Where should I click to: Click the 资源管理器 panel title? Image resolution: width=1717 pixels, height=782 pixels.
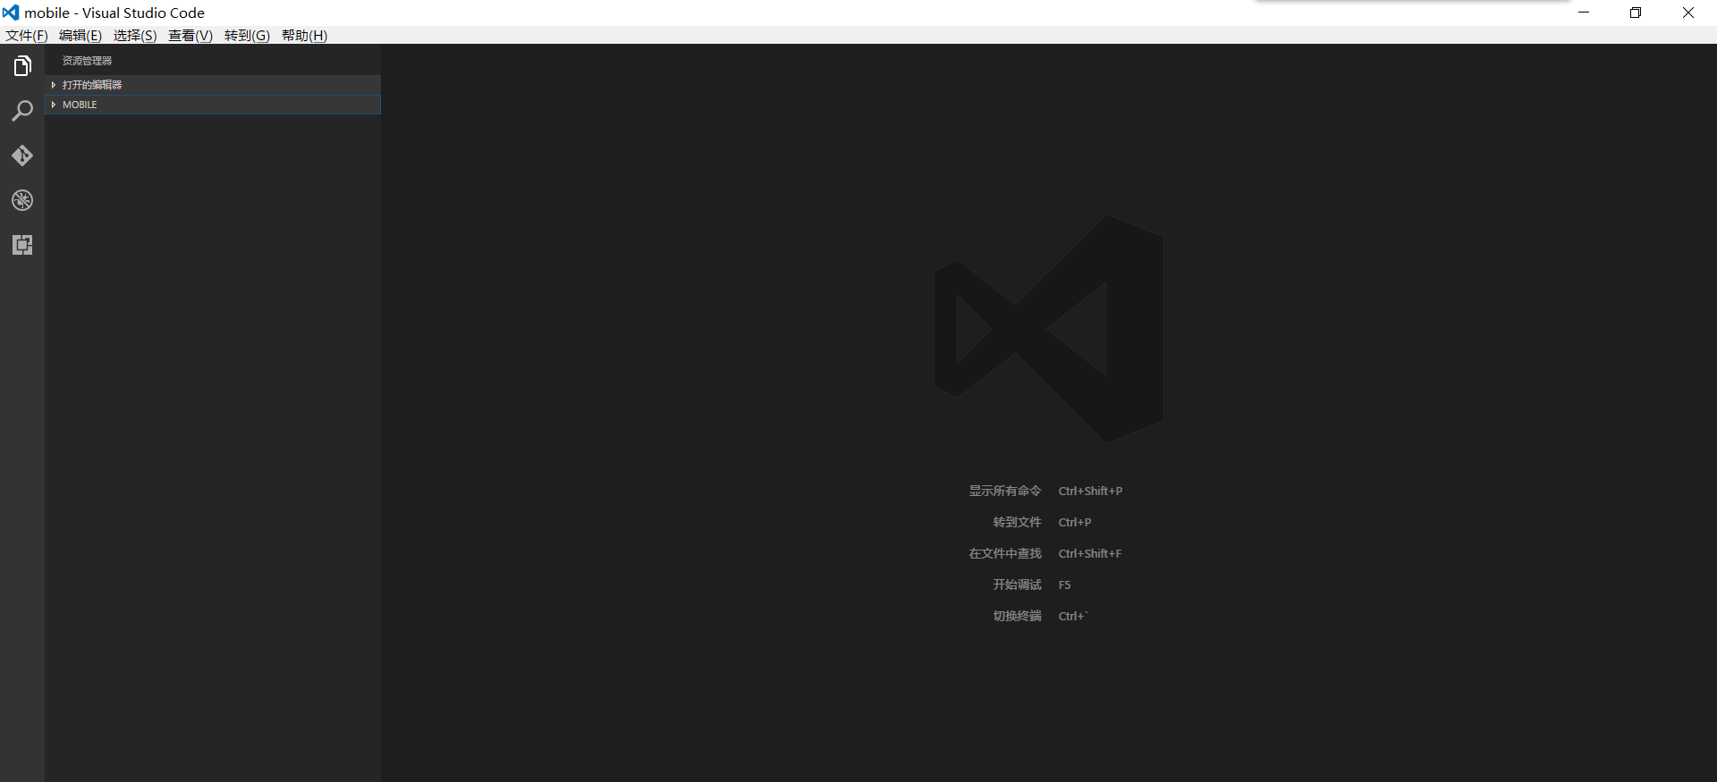pyautogui.click(x=88, y=61)
